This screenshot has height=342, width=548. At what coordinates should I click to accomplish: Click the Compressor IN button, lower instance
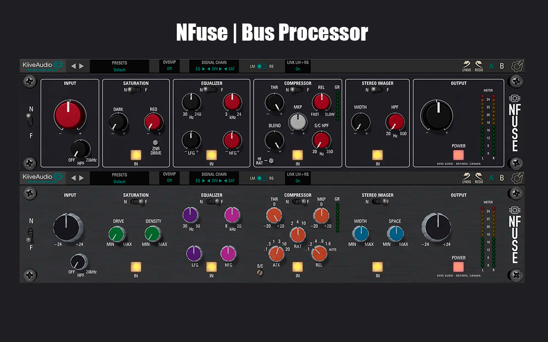(x=298, y=267)
